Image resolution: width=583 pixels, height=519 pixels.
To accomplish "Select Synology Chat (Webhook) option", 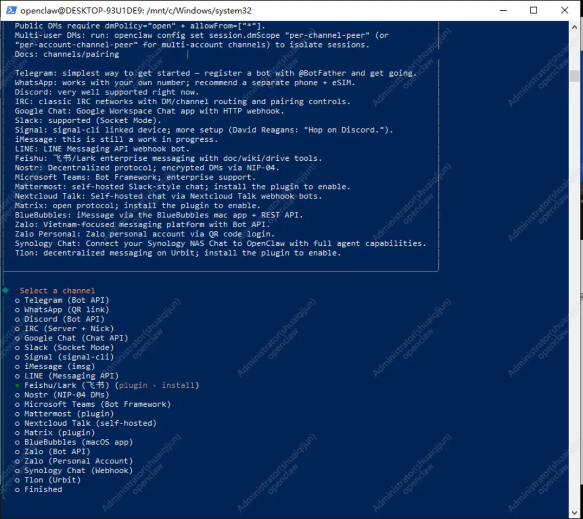I will coord(74,470).
